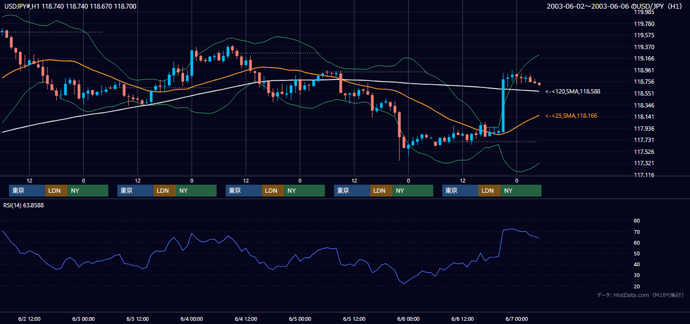Select the 119.985 price axis label
This screenshot has height=324, width=690.
tap(644, 12)
